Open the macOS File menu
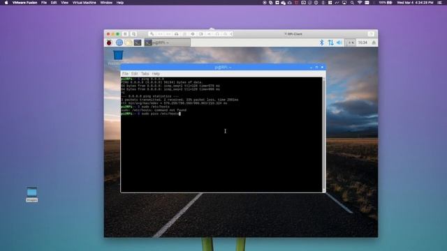 [44, 3]
